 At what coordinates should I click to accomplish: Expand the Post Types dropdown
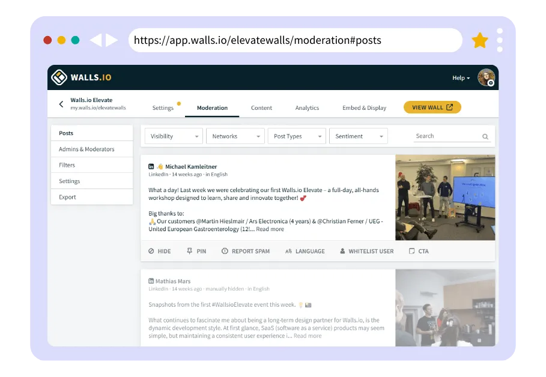297,136
